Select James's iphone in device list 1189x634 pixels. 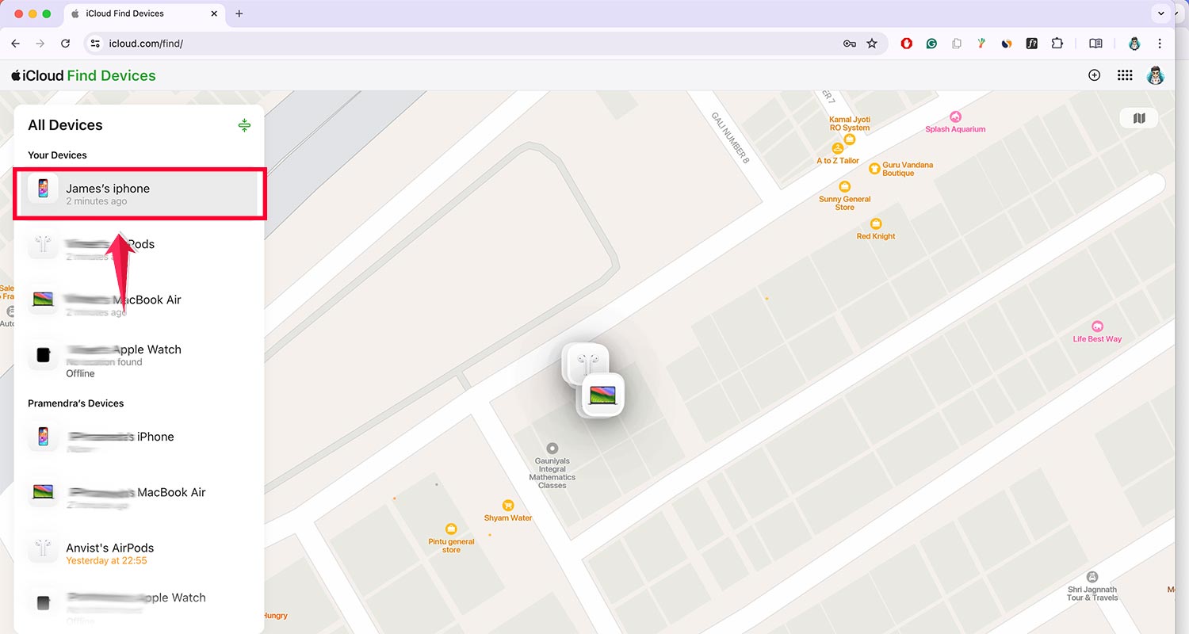pos(139,193)
